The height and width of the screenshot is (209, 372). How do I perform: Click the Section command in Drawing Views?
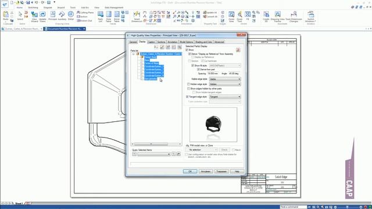(83, 17)
